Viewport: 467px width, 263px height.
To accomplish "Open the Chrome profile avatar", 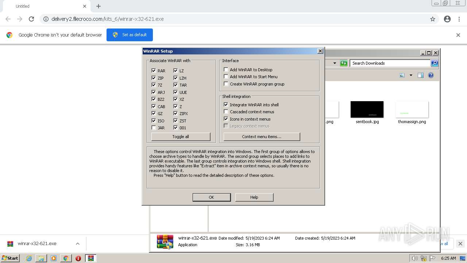I will (447, 19).
